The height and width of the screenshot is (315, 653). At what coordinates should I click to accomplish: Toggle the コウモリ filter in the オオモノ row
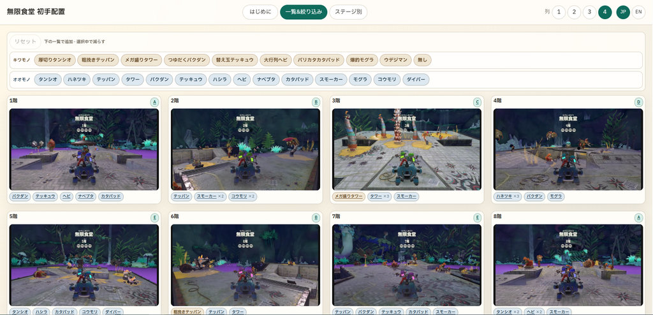pyautogui.click(x=387, y=80)
